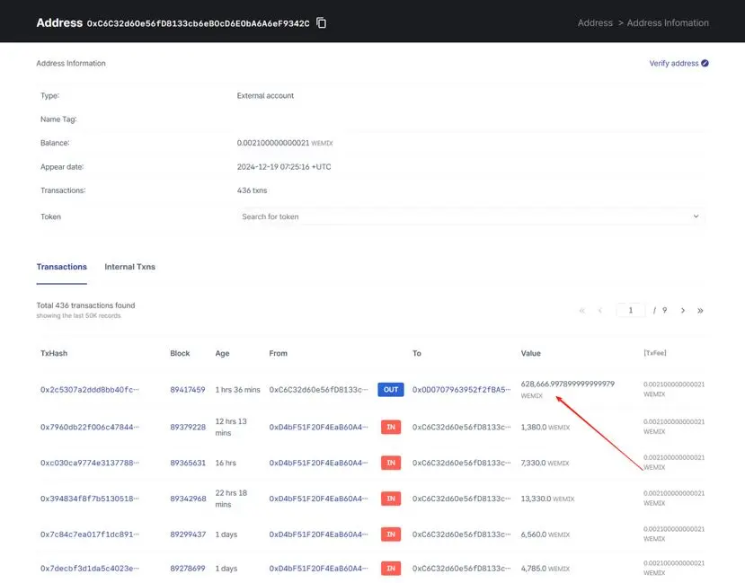Go to next transactions page arrow

(x=683, y=311)
